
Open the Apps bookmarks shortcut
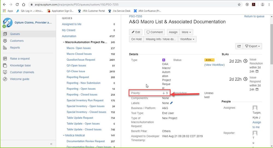pos(8,11)
